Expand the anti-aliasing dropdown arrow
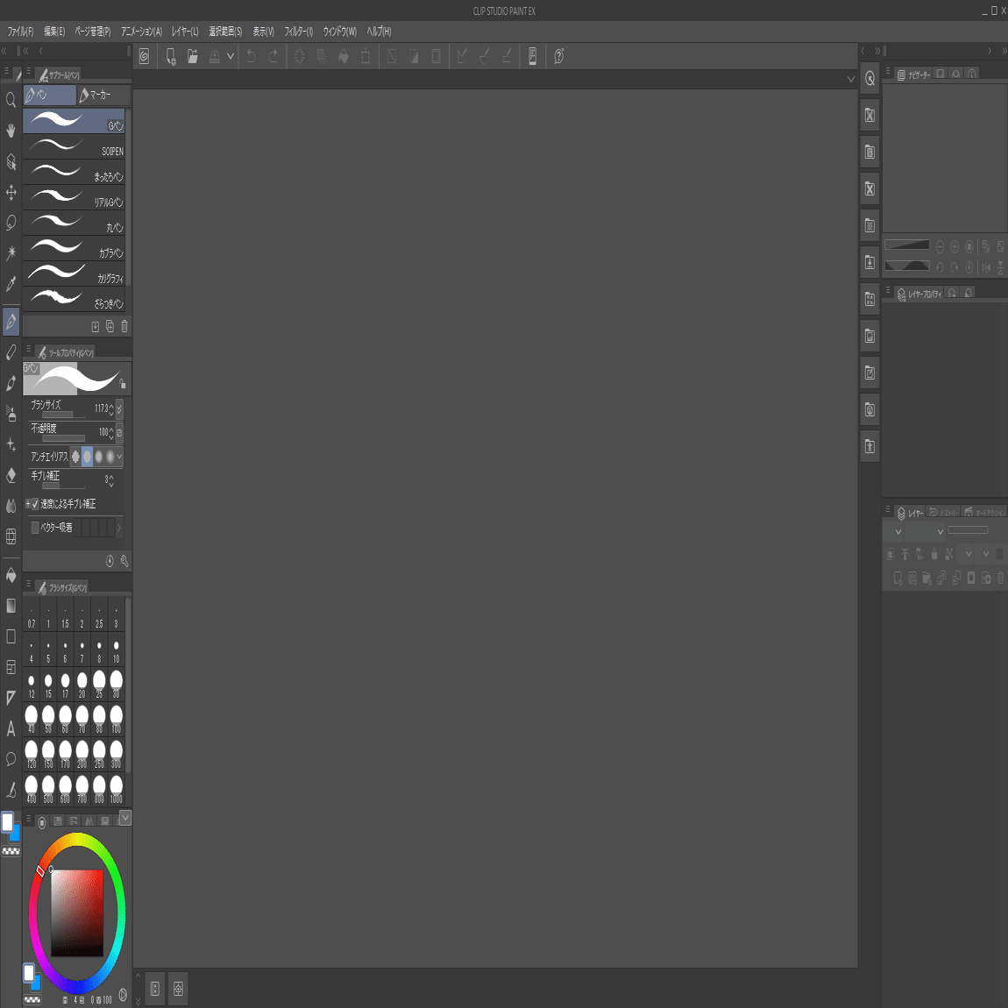The height and width of the screenshot is (1008, 1008). 119,457
